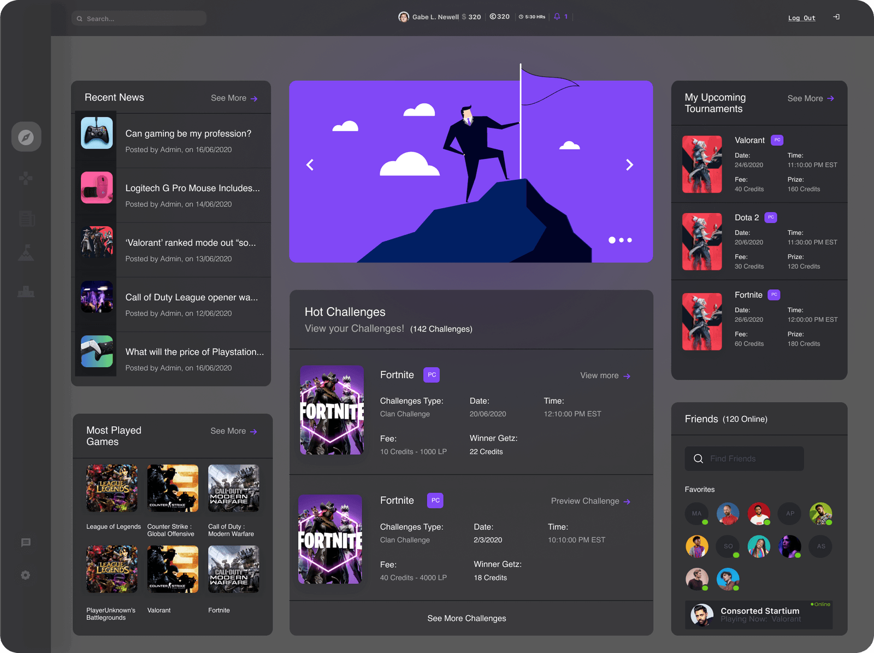Click Consorted Startium's avatar photo
This screenshot has width=874, height=653.
[702, 615]
